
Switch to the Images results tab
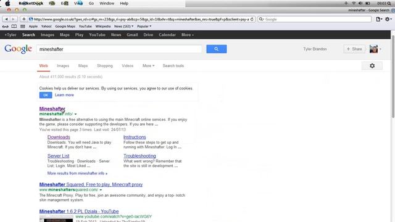pos(63,66)
